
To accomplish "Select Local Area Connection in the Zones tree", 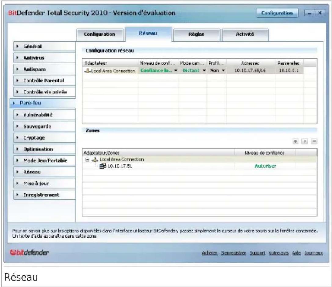I will [122, 159].
